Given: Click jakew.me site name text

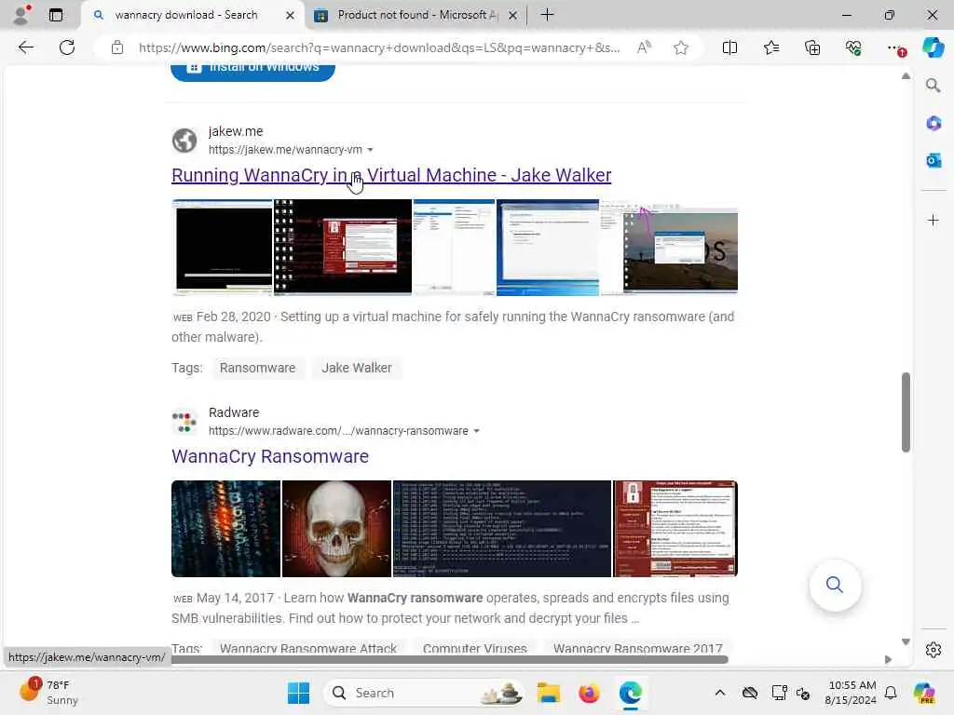Looking at the screenshot, I should (x=236, y=131).
